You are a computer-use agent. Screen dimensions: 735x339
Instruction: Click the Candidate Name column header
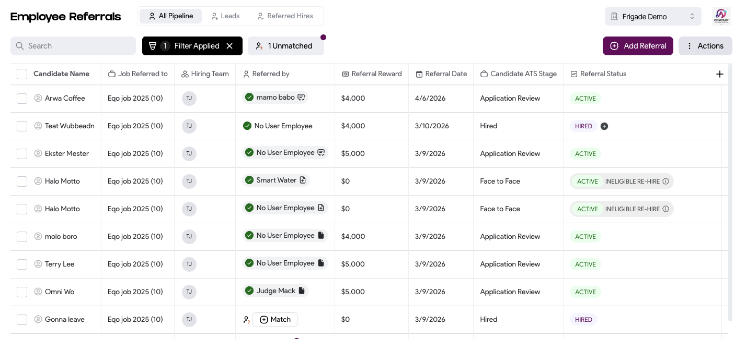[61, 74]
